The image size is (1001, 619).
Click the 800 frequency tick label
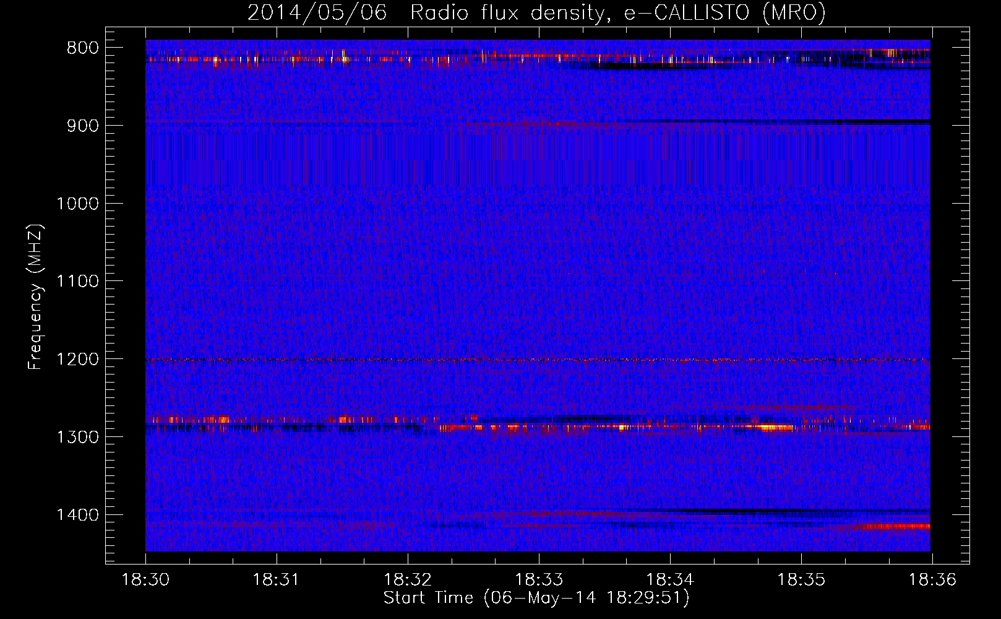[83, 48]
